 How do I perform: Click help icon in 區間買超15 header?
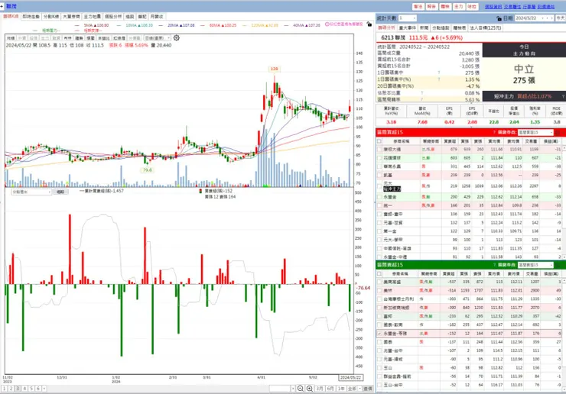point(494,132)
